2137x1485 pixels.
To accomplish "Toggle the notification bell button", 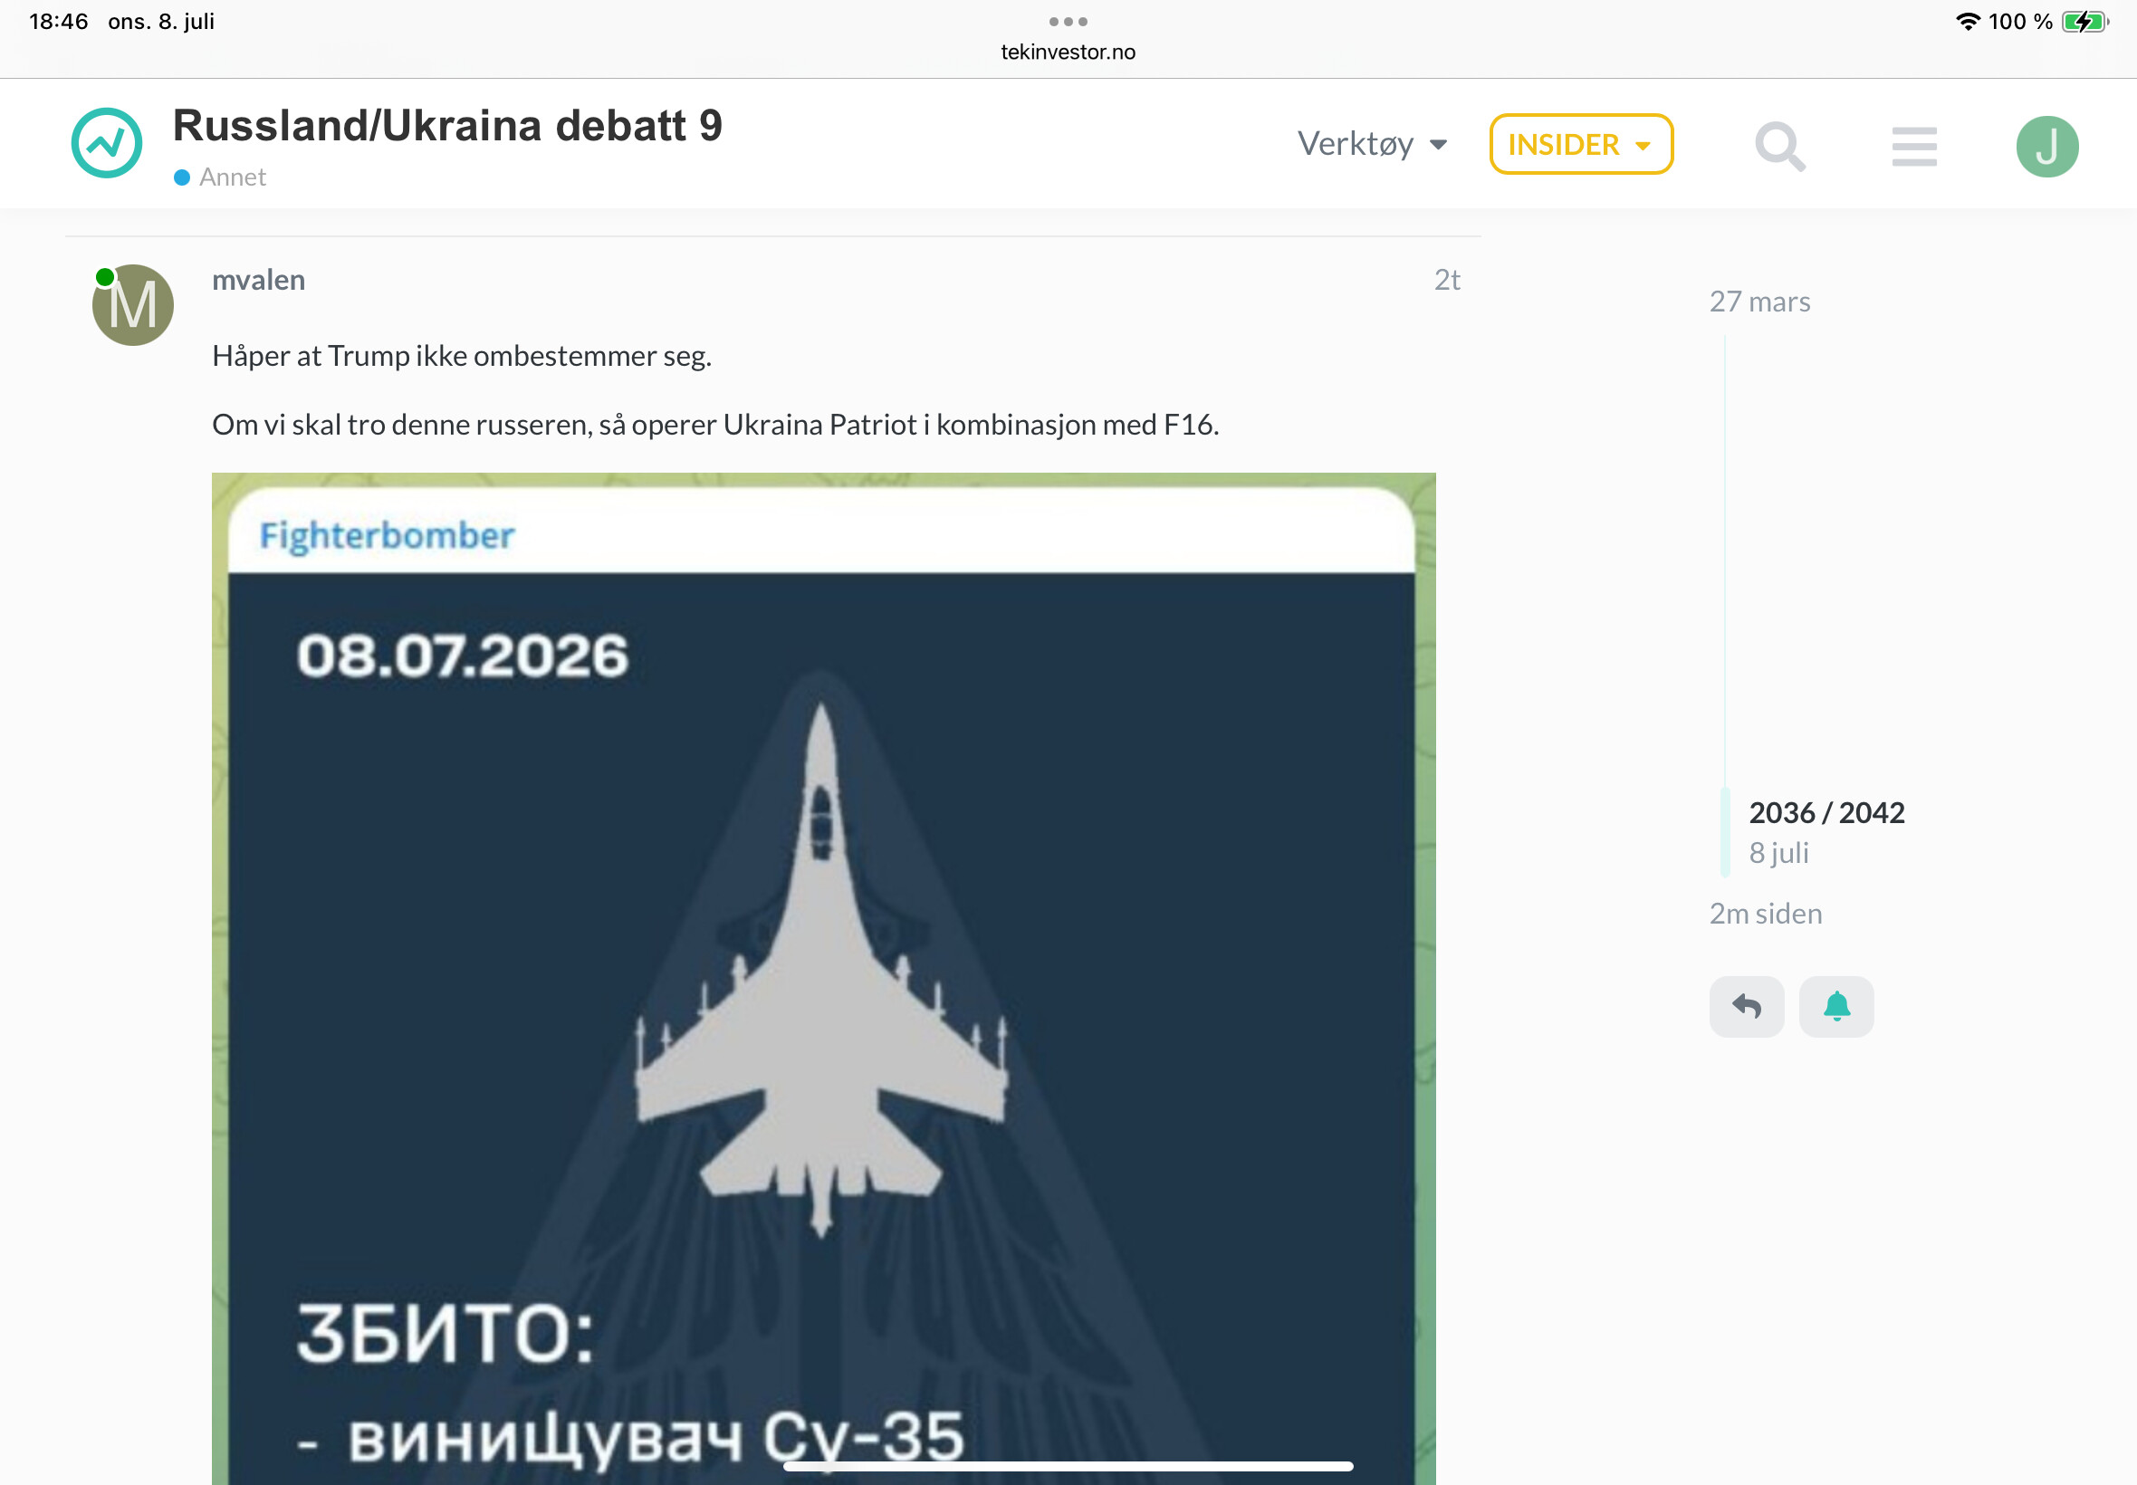I will 1835,1006.
